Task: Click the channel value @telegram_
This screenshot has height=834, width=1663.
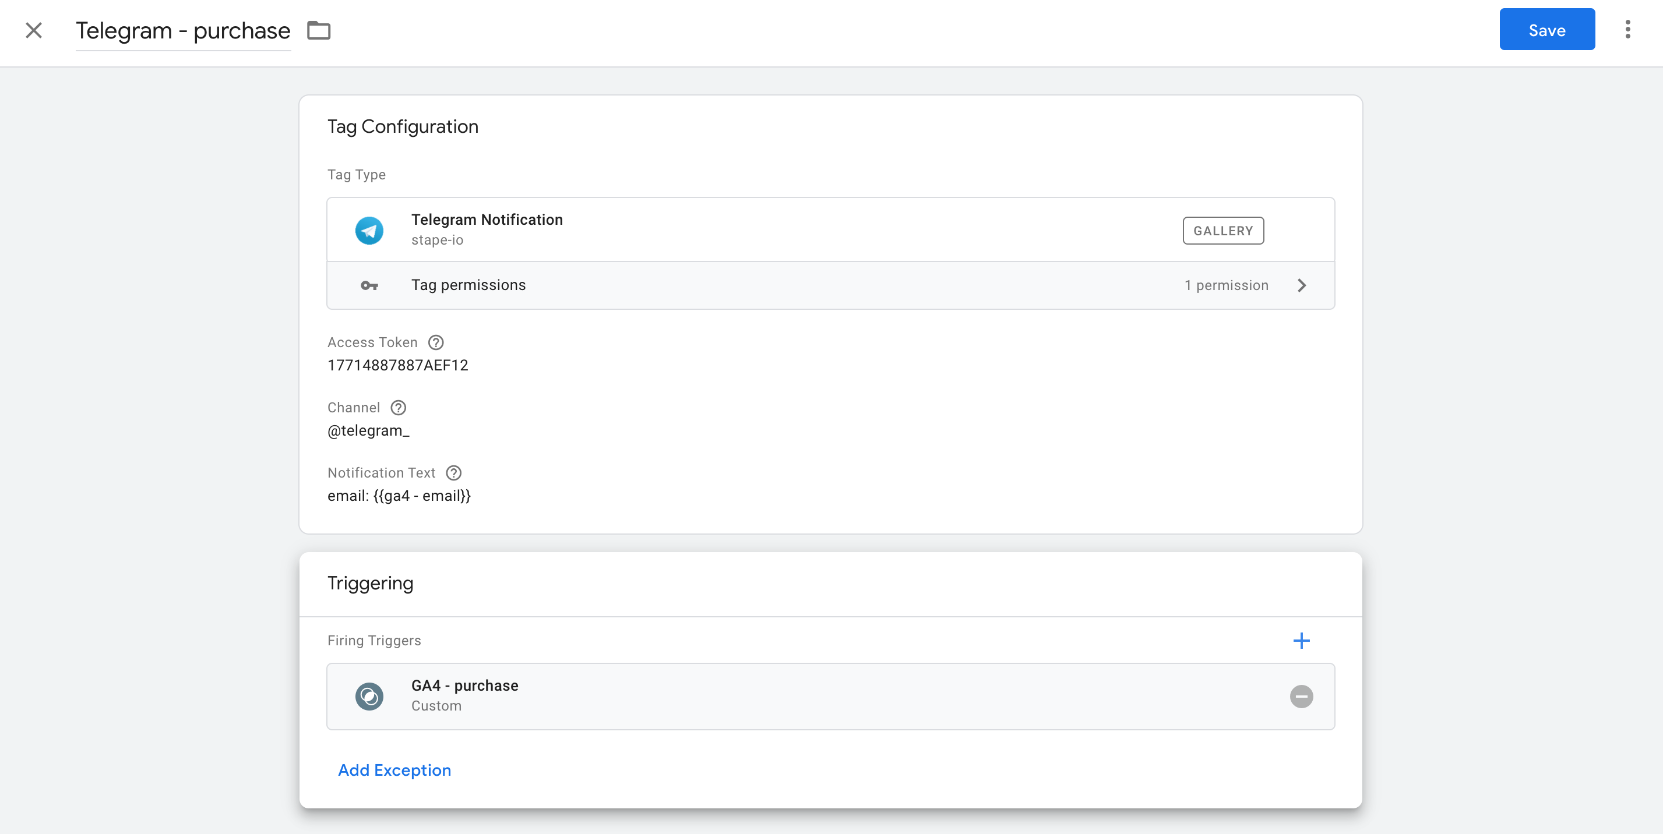Action: (368, 431)
